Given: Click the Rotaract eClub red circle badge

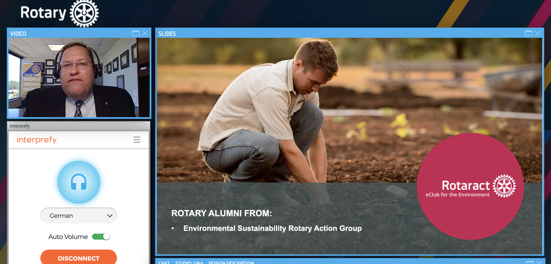Looking at the screenshot, I should pos(470,186).
